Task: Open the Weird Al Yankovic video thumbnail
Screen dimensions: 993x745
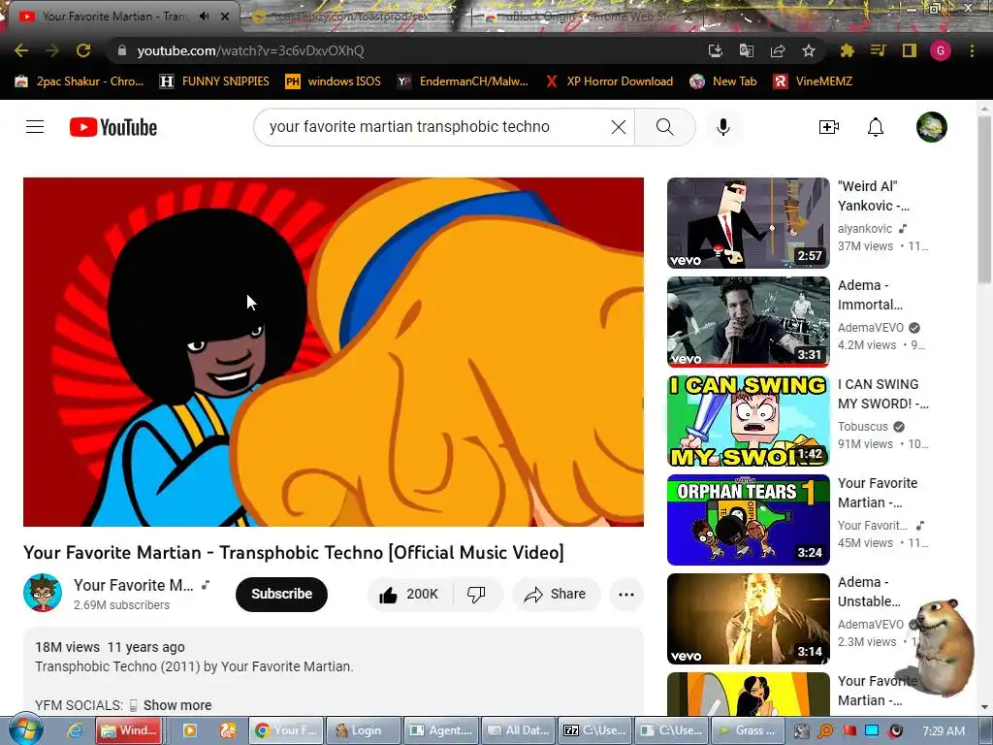Action: click(748, 223)
